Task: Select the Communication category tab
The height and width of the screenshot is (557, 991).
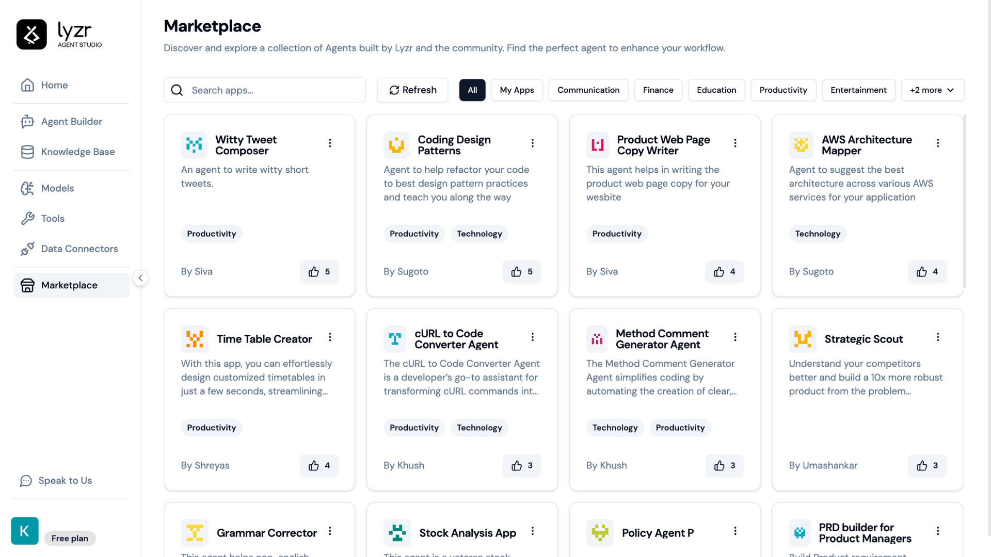Action: pos(588,90)
